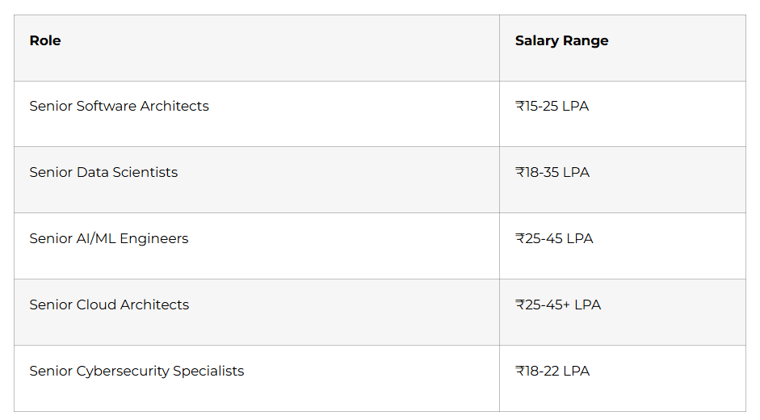
Task: Click the word "Engineers" in the AI/ML row
Action: (158, 238)
